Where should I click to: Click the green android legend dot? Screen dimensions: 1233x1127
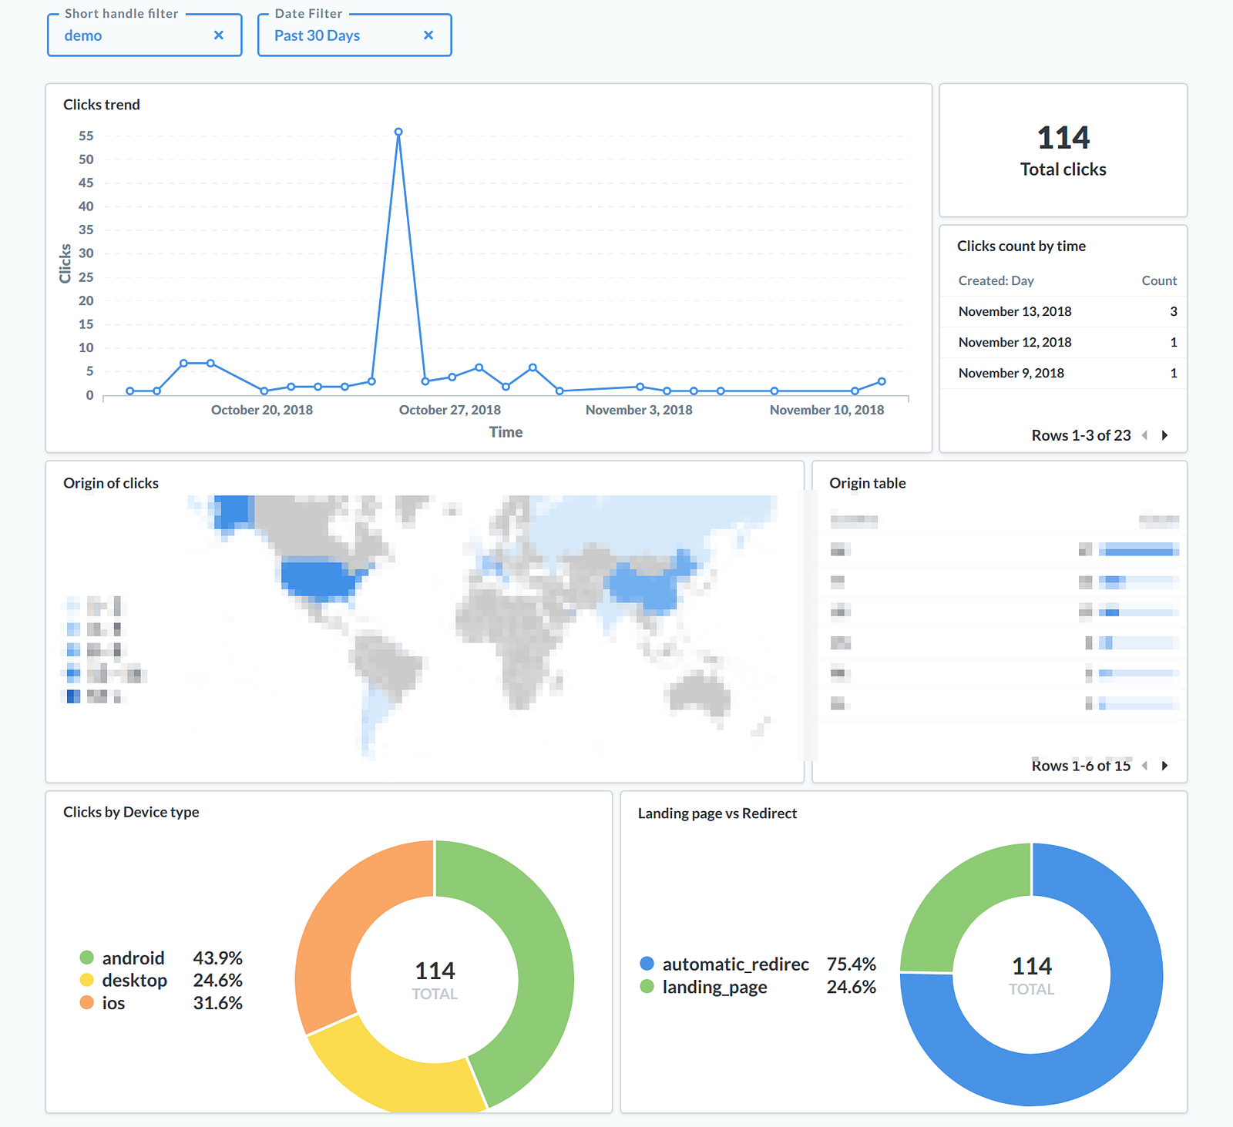86,958
